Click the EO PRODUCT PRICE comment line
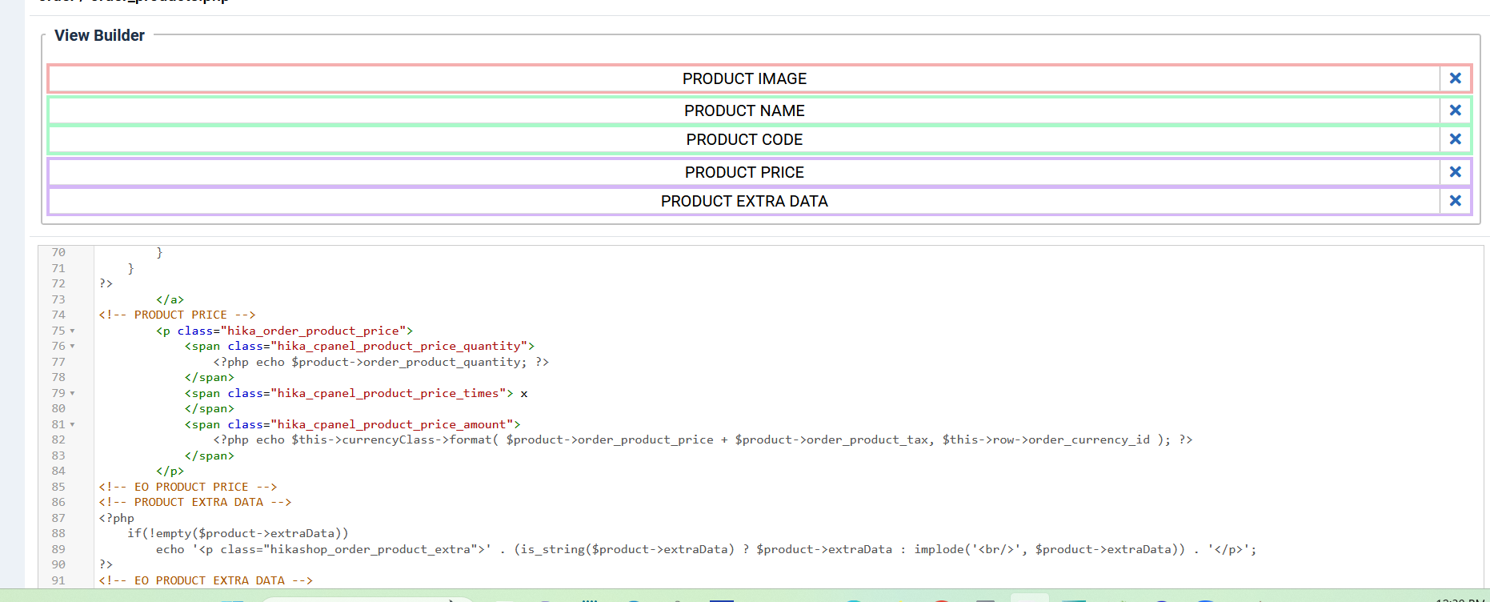The image size is (1490, 602). pos(188,487)
